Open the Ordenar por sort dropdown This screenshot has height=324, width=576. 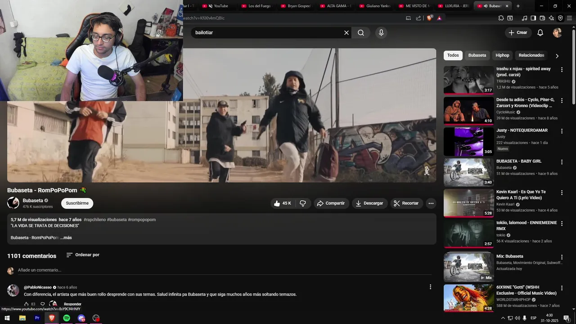pos(83,255)
